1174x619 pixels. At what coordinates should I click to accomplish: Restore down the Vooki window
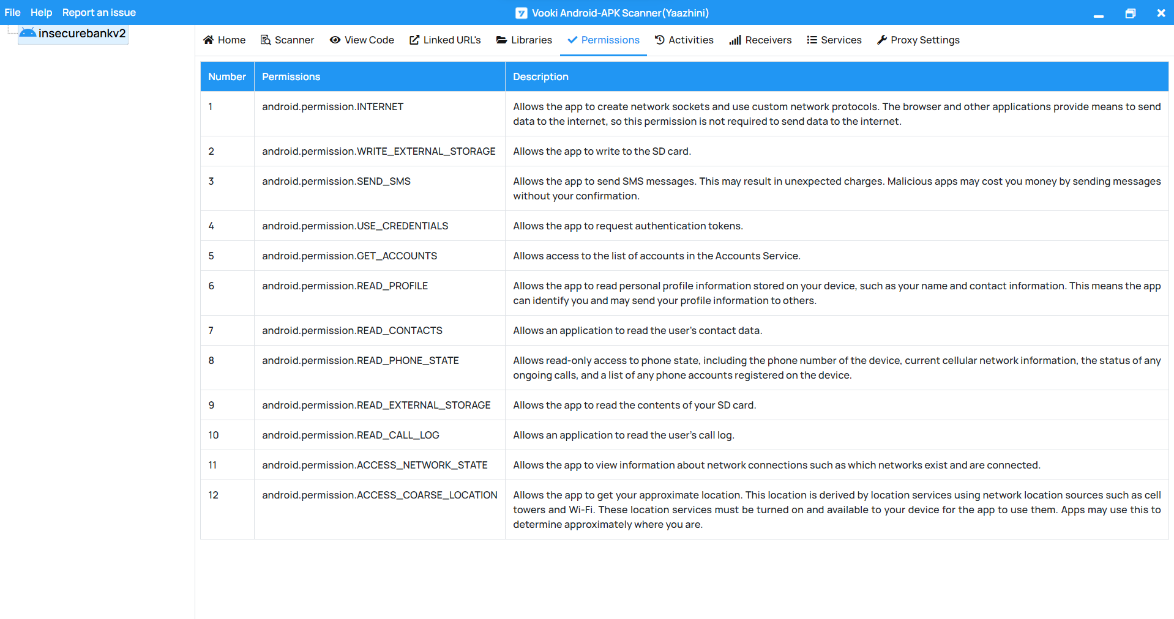click(1130, 13)
